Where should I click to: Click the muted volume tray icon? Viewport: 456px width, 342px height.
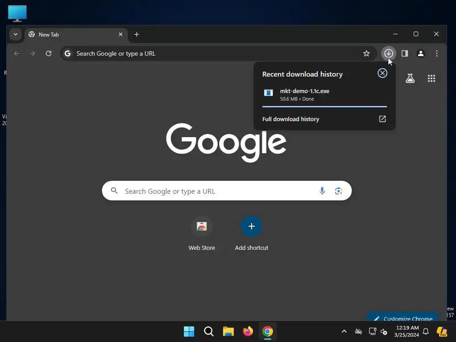tap(384, 331)
